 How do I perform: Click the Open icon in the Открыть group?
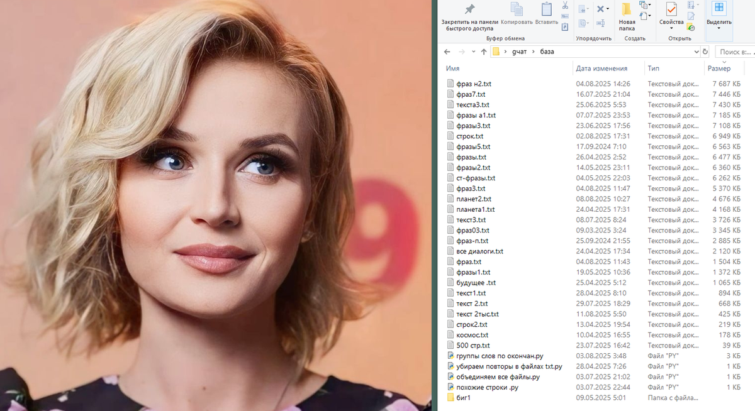[x=691, y=5]
